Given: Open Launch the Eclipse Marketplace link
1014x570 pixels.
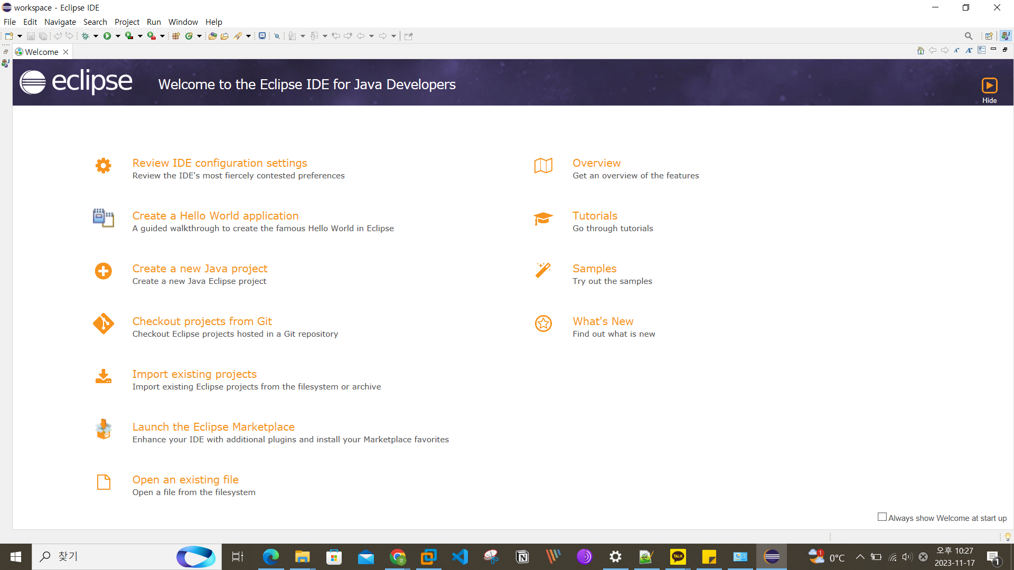Looking at the screenshot, I should 213,427.
